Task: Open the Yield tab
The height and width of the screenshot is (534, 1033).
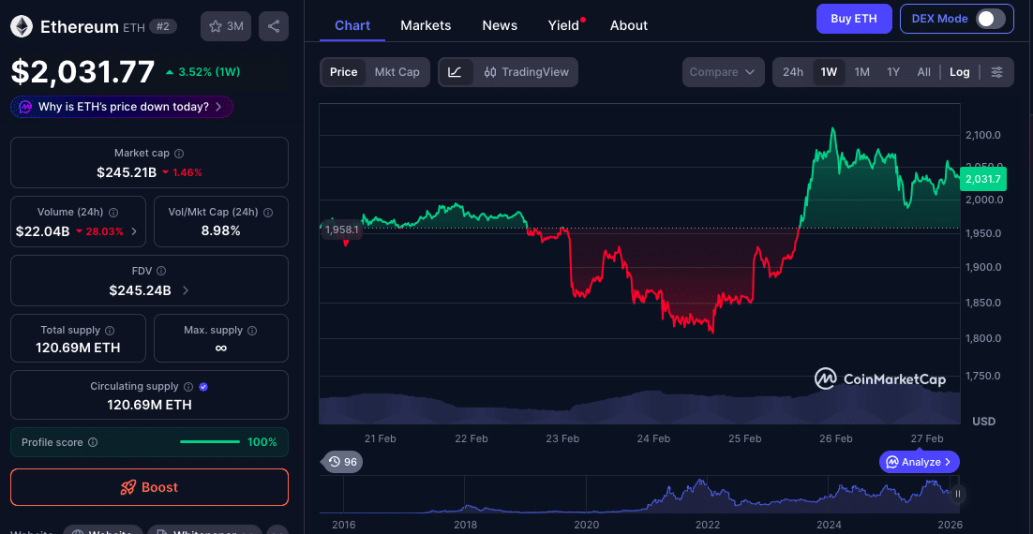Action: point(565,25)
